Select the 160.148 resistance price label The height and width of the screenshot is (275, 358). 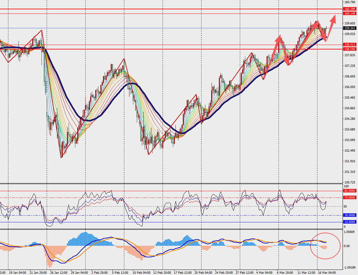[x=350, y=13]
